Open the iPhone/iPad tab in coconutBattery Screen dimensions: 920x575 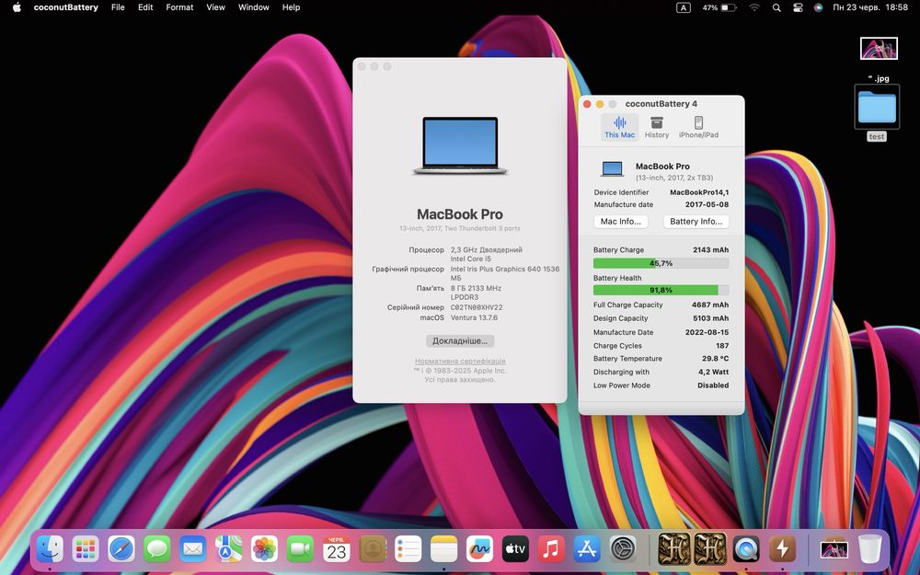click(x=698, y=127)
